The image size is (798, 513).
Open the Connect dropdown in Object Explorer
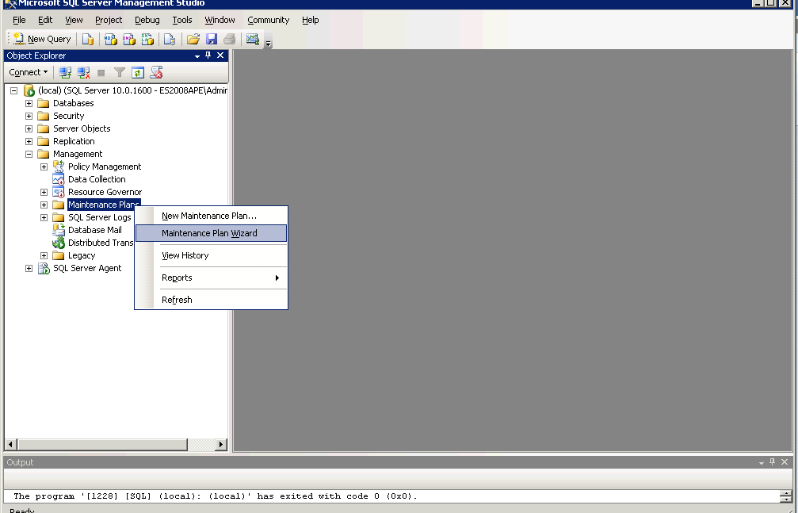[x=28, y=72]
